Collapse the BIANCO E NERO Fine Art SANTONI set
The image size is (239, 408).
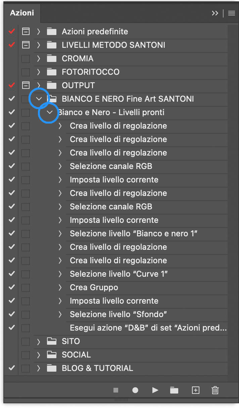pos(39,99)
